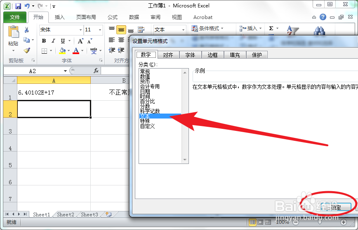Screen dimensions: 358x230
Task: Click category list scrollbar down arrow
Action: pyautogui.click(x=185, y=159)
